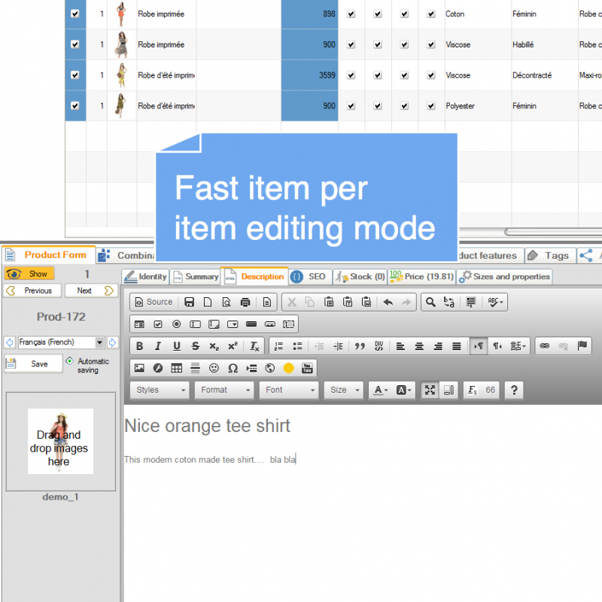The width and height of the screenshot is (602, 602).
Task: Open the Français (French) language selector
Action: pyautogui.click(x=61, y=342)
